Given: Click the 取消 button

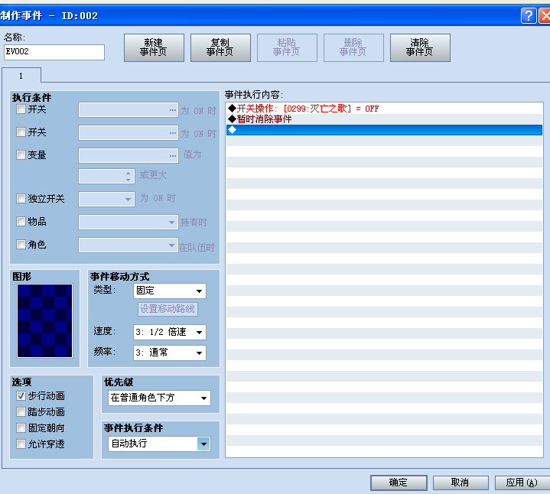Looking at the screenshot, I should 461,483.
